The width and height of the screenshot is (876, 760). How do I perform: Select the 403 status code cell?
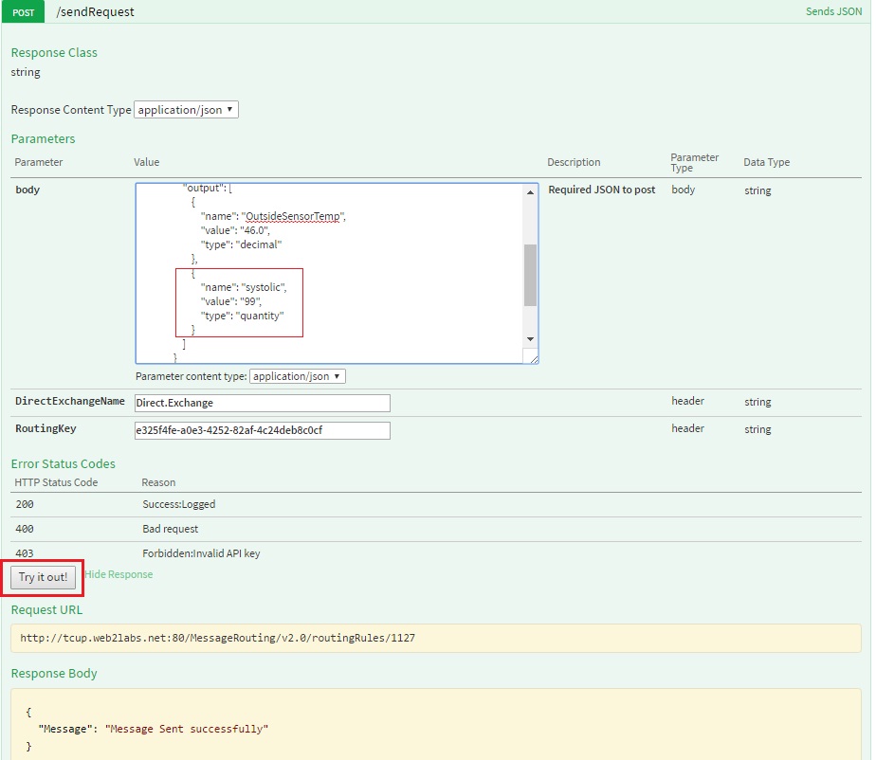(25, 553)
